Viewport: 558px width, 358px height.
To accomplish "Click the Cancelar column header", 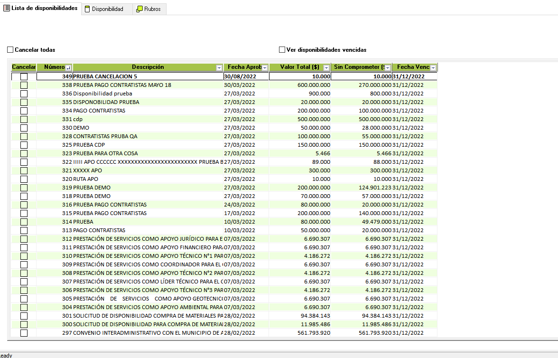I will click(x=24, y=67).
